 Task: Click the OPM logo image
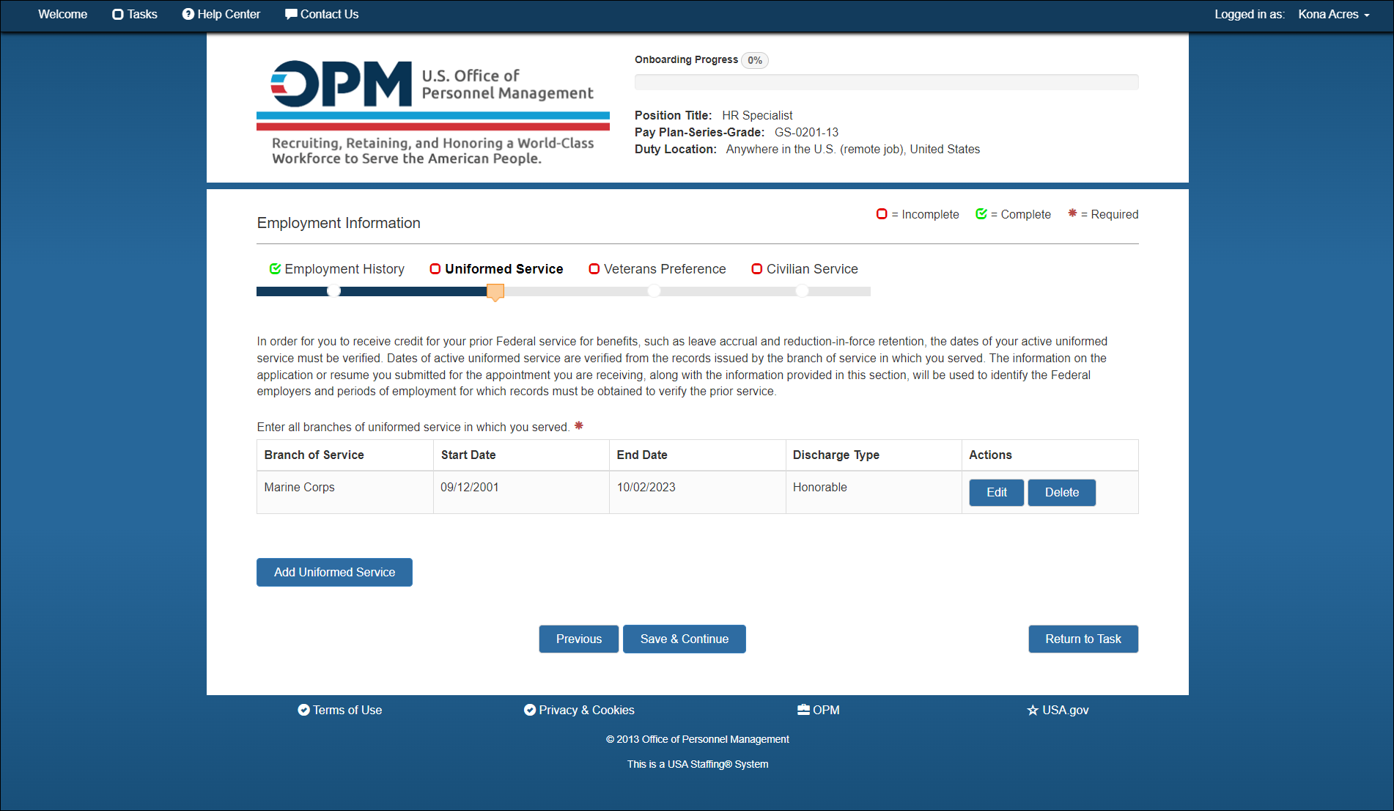(433, 112)
